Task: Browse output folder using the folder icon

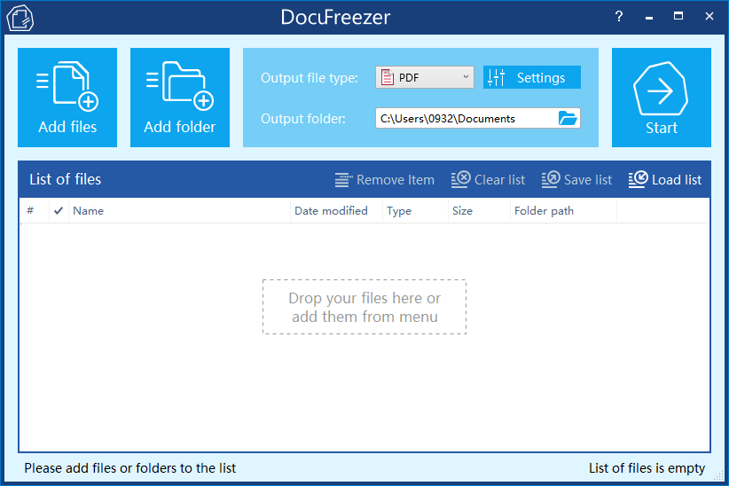Action: coord(568,118)
